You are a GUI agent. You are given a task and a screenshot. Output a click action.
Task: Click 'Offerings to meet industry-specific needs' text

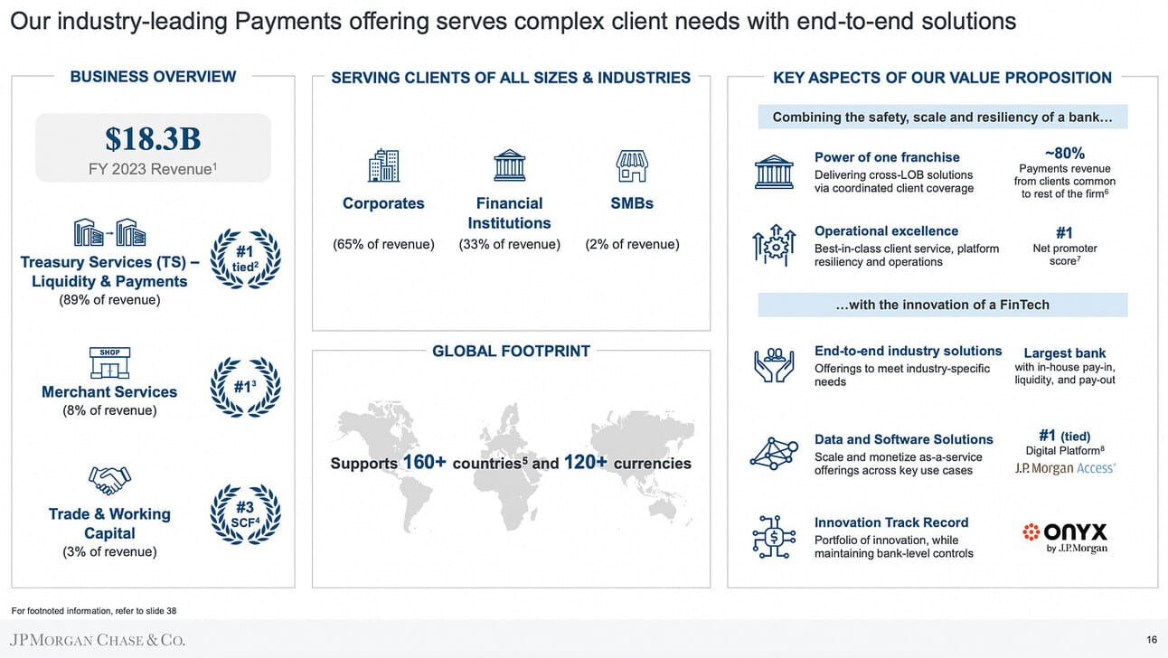point(902,375)
